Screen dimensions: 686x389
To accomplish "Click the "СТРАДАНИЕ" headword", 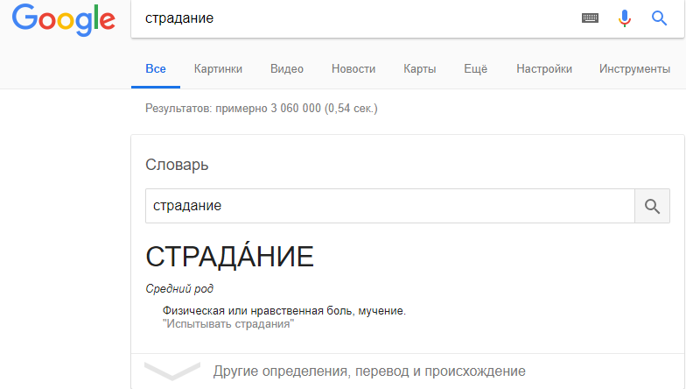I will point(229,257).
